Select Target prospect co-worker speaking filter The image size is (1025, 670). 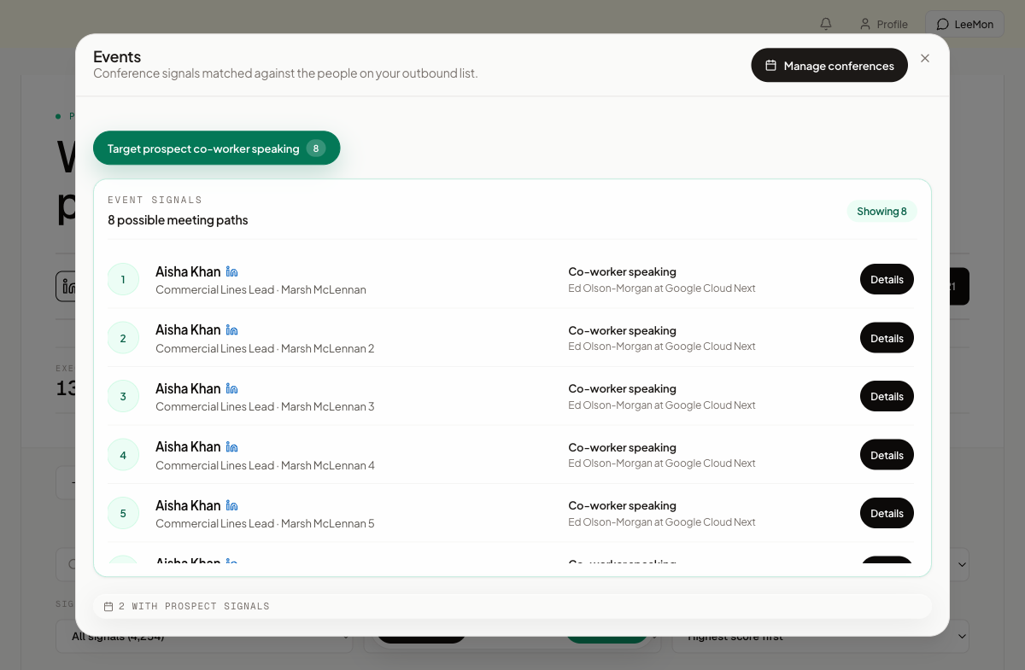coord(217,149)
